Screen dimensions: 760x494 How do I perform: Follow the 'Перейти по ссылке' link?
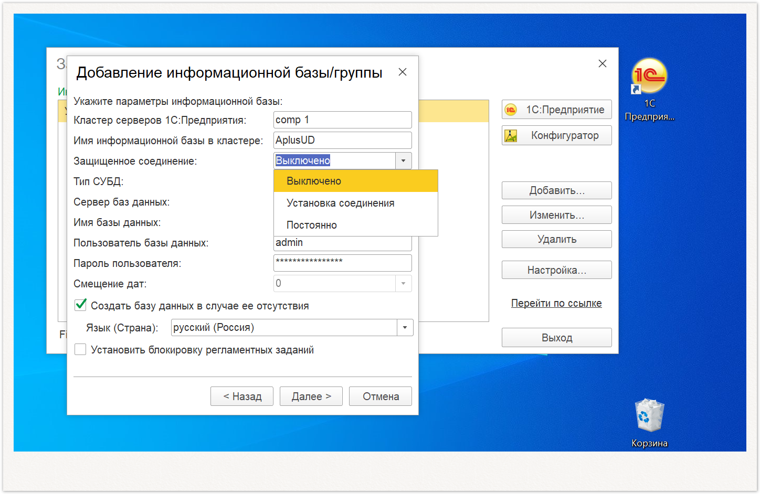click(556, 303)
